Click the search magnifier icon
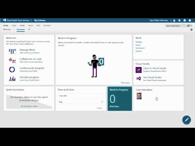 [x=188, y=26]
